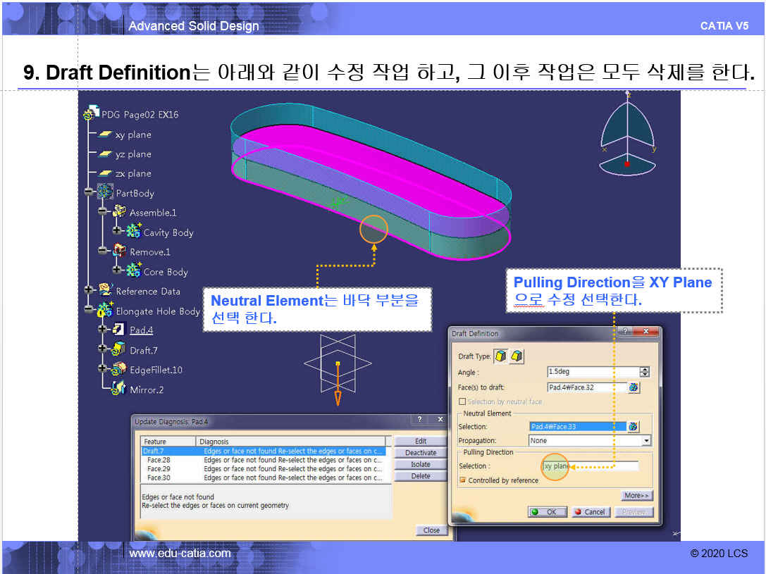Click the Faces to draft selector icon
This screenshot has height=574, width=766.
tap(634, 387)
